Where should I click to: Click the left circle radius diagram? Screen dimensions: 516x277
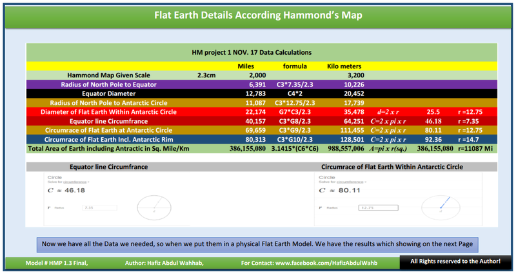(154, 207)
